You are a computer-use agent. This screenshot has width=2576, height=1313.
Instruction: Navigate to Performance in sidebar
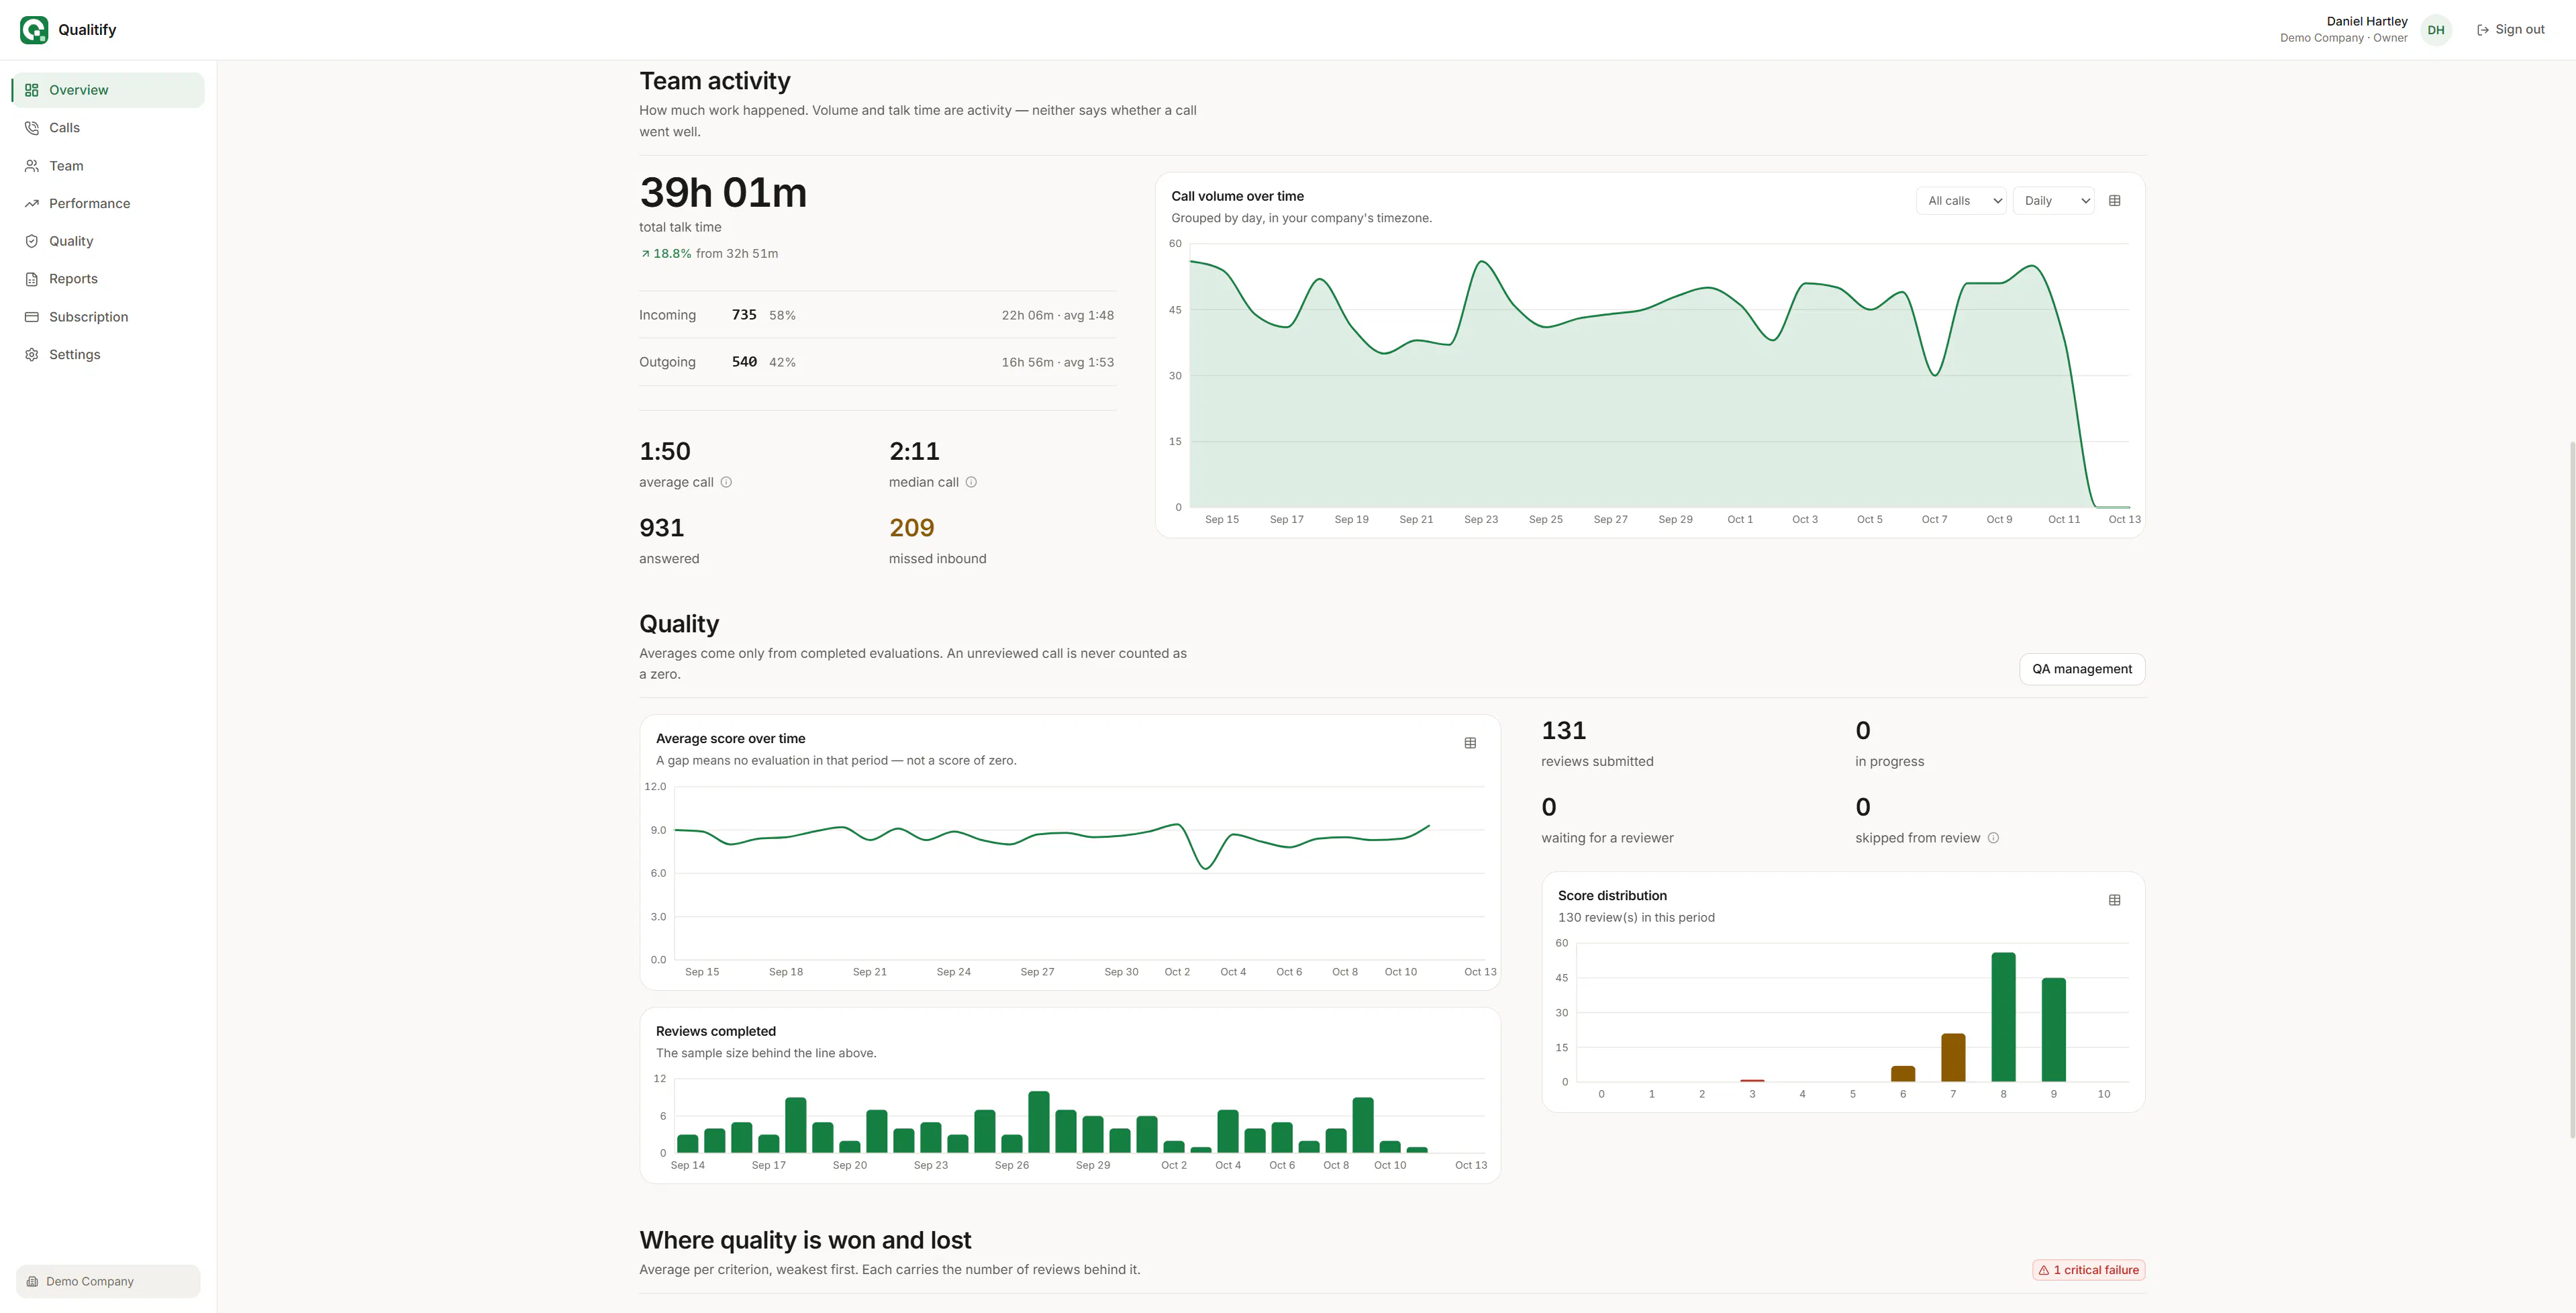pos(108,203)
